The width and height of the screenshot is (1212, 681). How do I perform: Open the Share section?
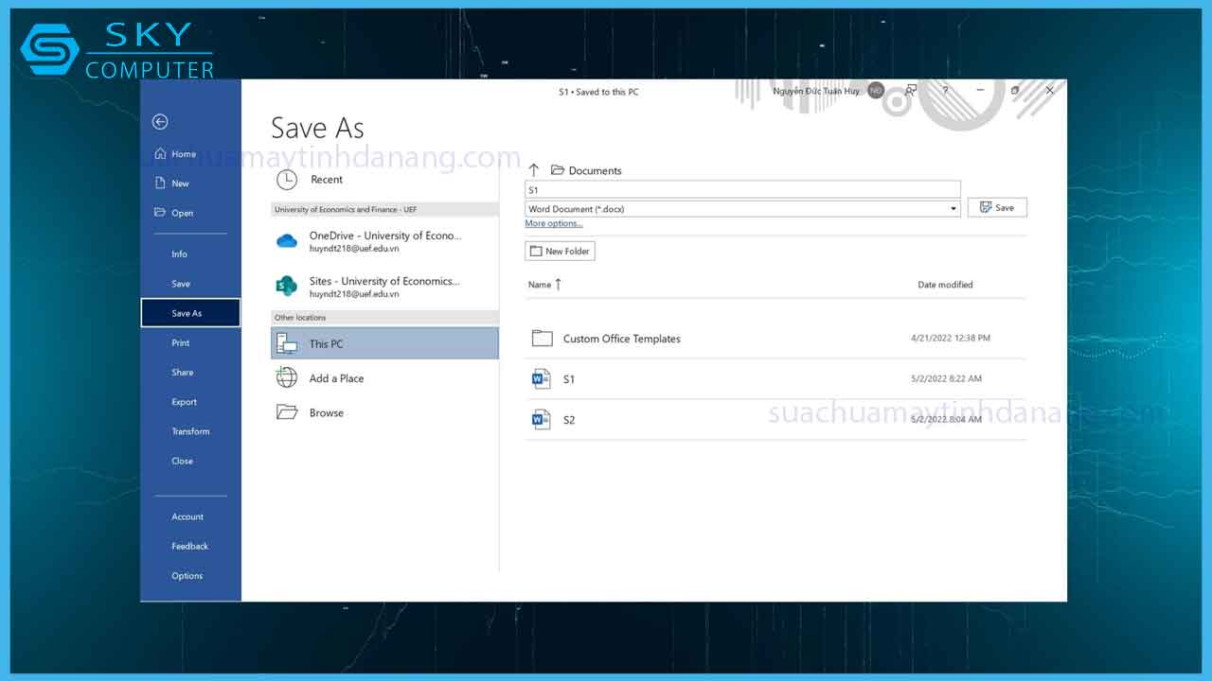point(182,373)
